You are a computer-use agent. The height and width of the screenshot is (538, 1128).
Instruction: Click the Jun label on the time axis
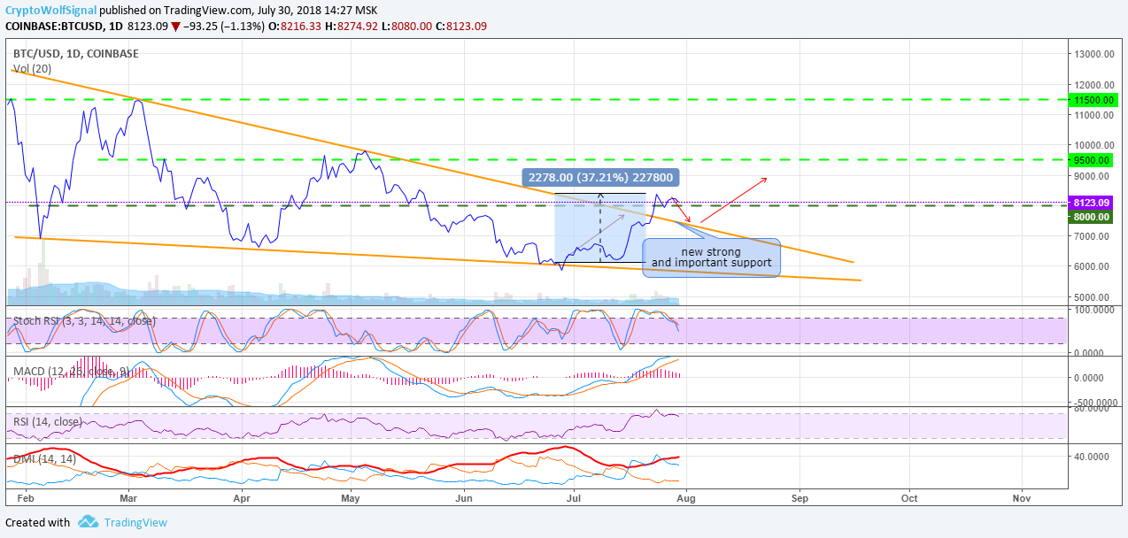coord(463,498)
